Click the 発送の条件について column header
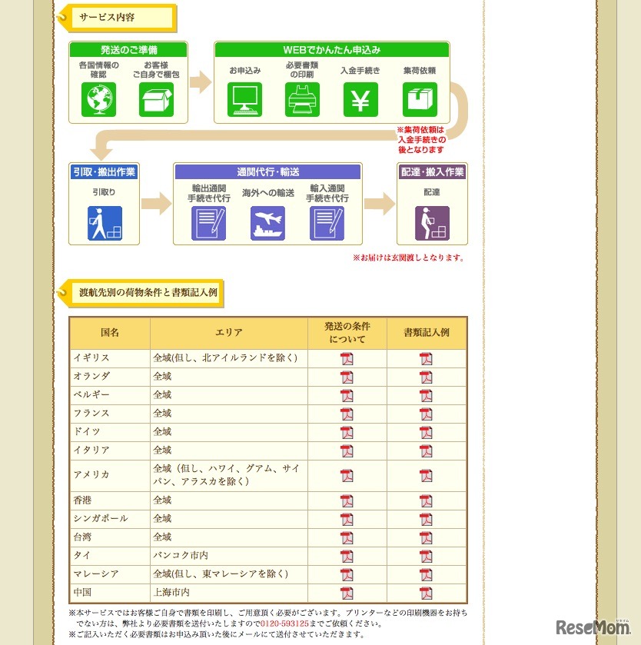641x645 pixels. [347, 333]
